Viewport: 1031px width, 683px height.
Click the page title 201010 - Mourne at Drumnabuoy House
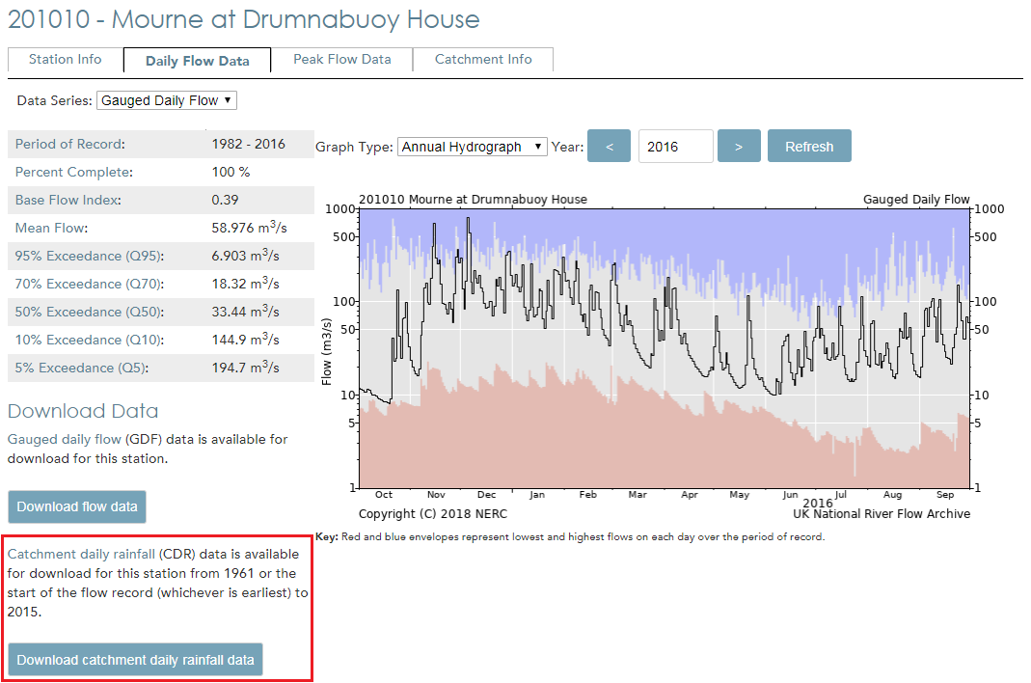click(244, 19)
